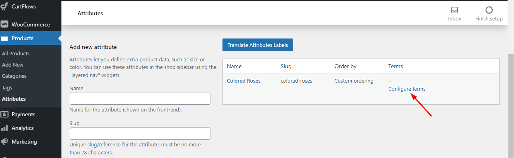Open All Products submenu item
The height and width of the screenshot is (158, 514).
click(16, 53)
